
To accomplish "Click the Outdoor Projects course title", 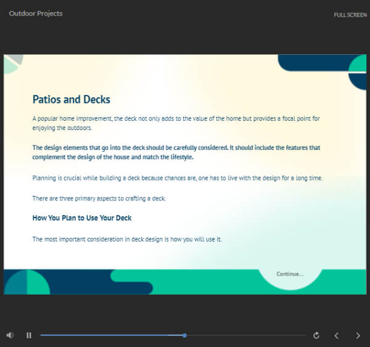I will point(36,14).
